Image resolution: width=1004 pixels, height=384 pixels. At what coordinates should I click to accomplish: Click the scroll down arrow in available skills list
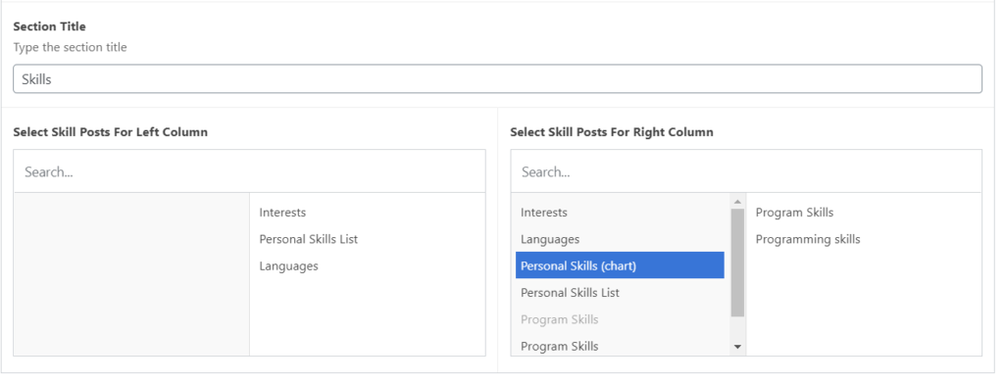click(737, 347)
